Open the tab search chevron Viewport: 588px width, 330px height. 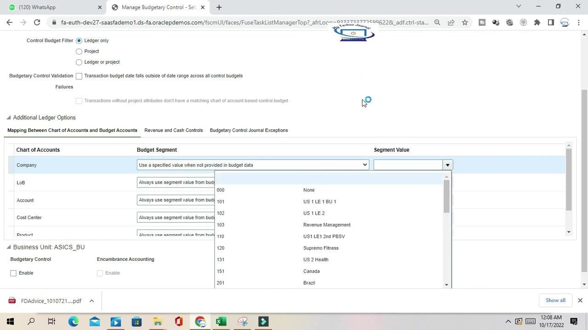point(519,6)
